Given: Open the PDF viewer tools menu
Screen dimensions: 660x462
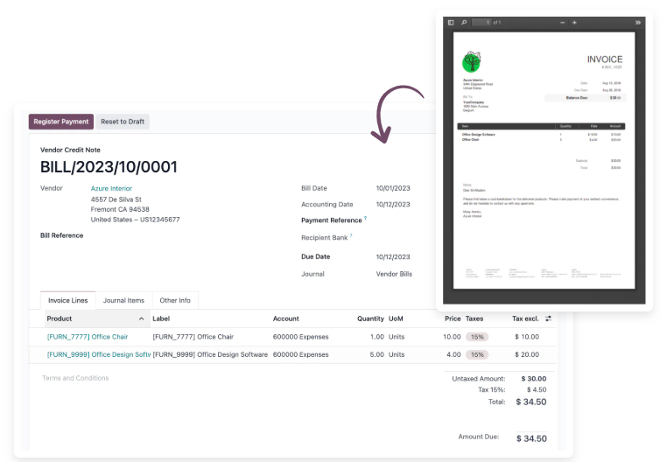Looking at the screenshot, I should (x=637, y=22).
